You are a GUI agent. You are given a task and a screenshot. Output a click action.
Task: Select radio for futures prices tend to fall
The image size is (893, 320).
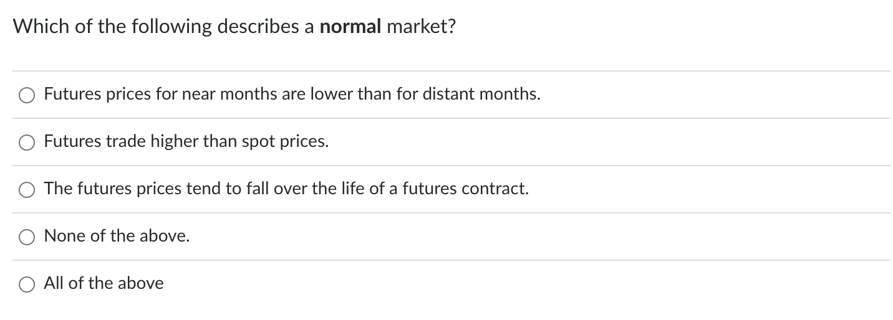27,190
